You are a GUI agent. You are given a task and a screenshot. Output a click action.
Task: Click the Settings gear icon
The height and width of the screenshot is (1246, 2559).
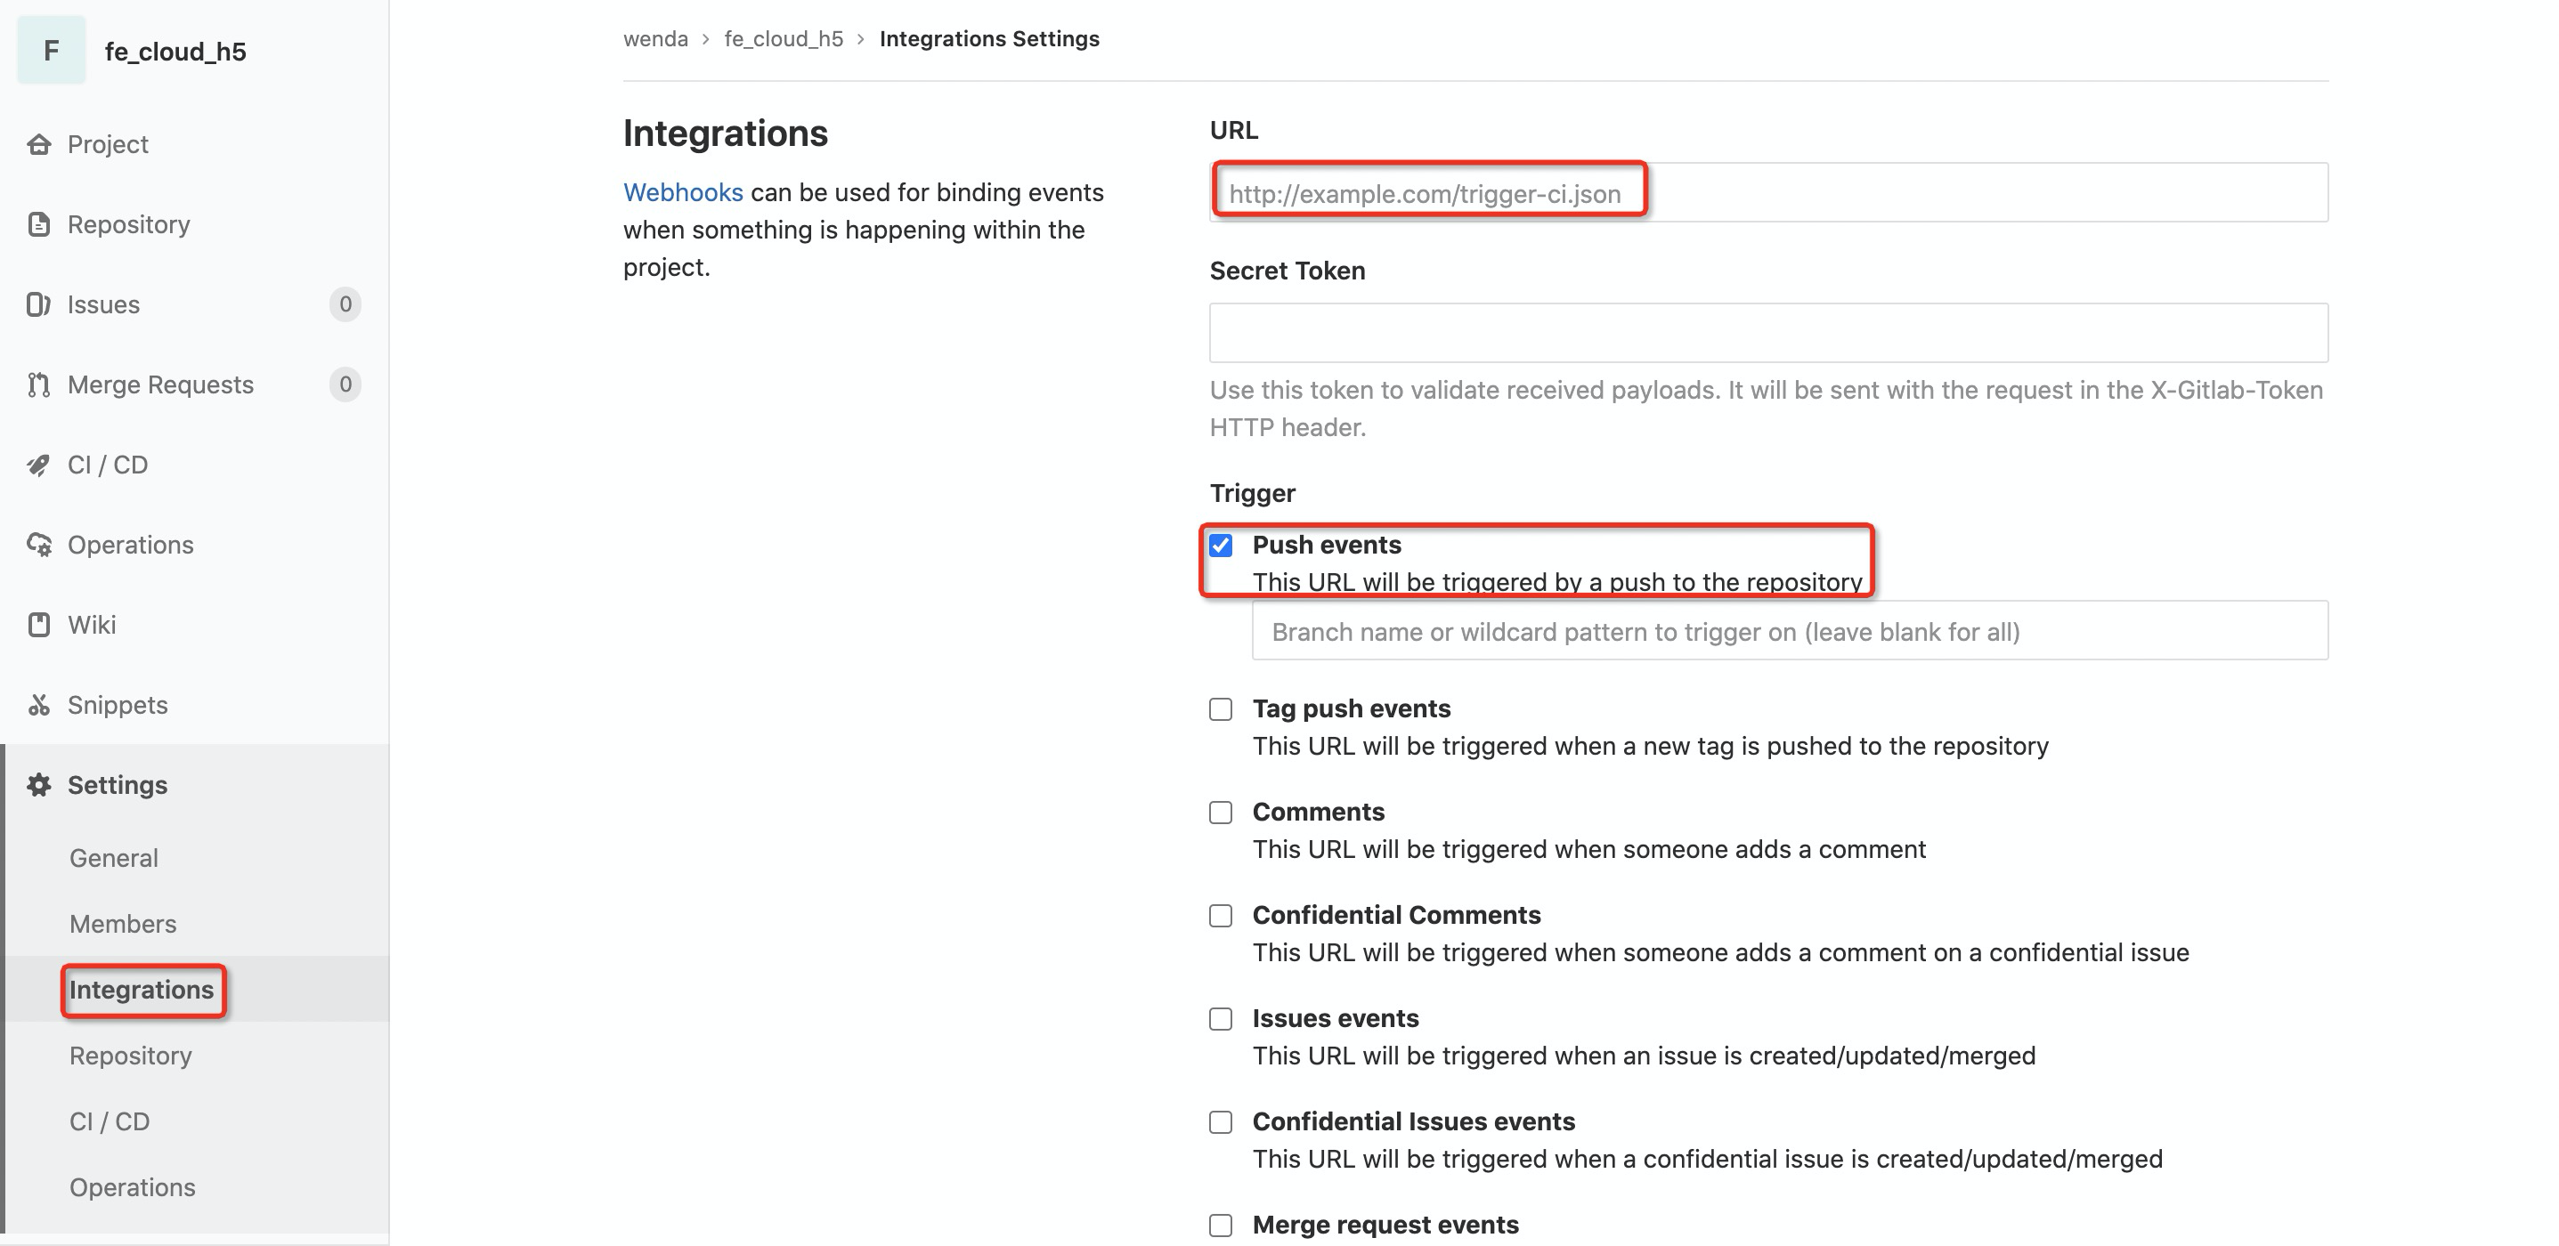click(x=39, y=785)
